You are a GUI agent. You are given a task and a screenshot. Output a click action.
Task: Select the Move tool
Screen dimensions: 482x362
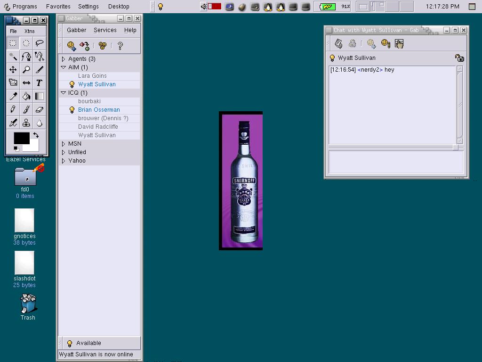[x=13, y=70]
